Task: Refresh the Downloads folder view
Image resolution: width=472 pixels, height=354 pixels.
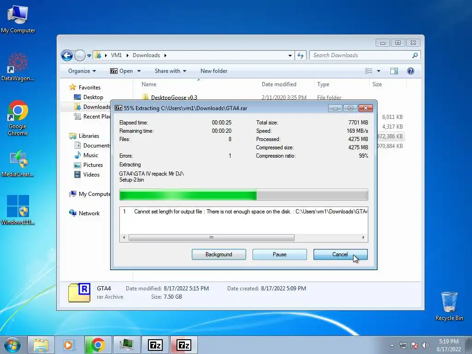Action: tap(301, 55)
